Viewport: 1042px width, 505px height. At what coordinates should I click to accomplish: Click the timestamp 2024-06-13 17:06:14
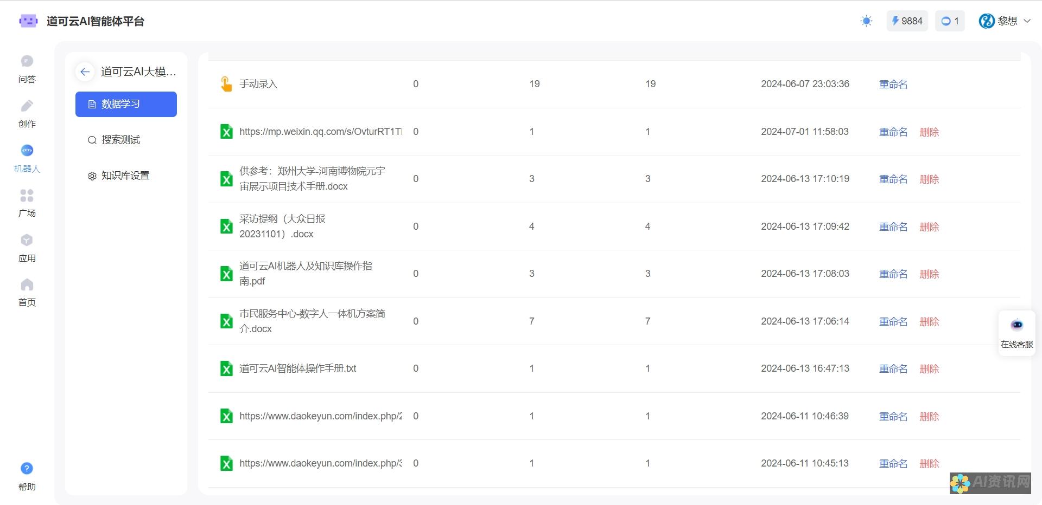point(805,321)
